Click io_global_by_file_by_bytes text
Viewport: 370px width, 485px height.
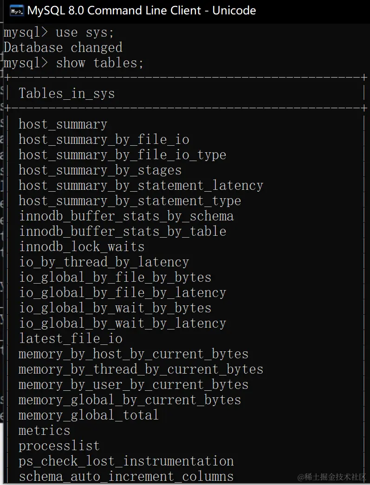[115, 278]
